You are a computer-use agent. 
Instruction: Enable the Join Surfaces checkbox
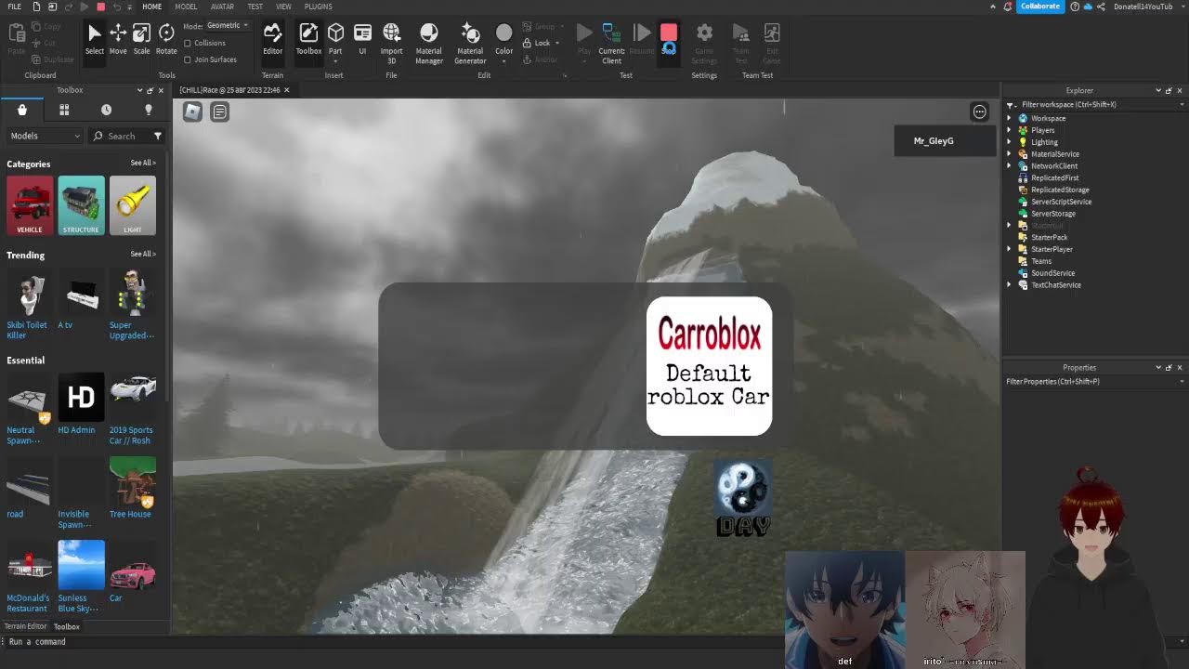pyautogui.click(x=188, y=59)
